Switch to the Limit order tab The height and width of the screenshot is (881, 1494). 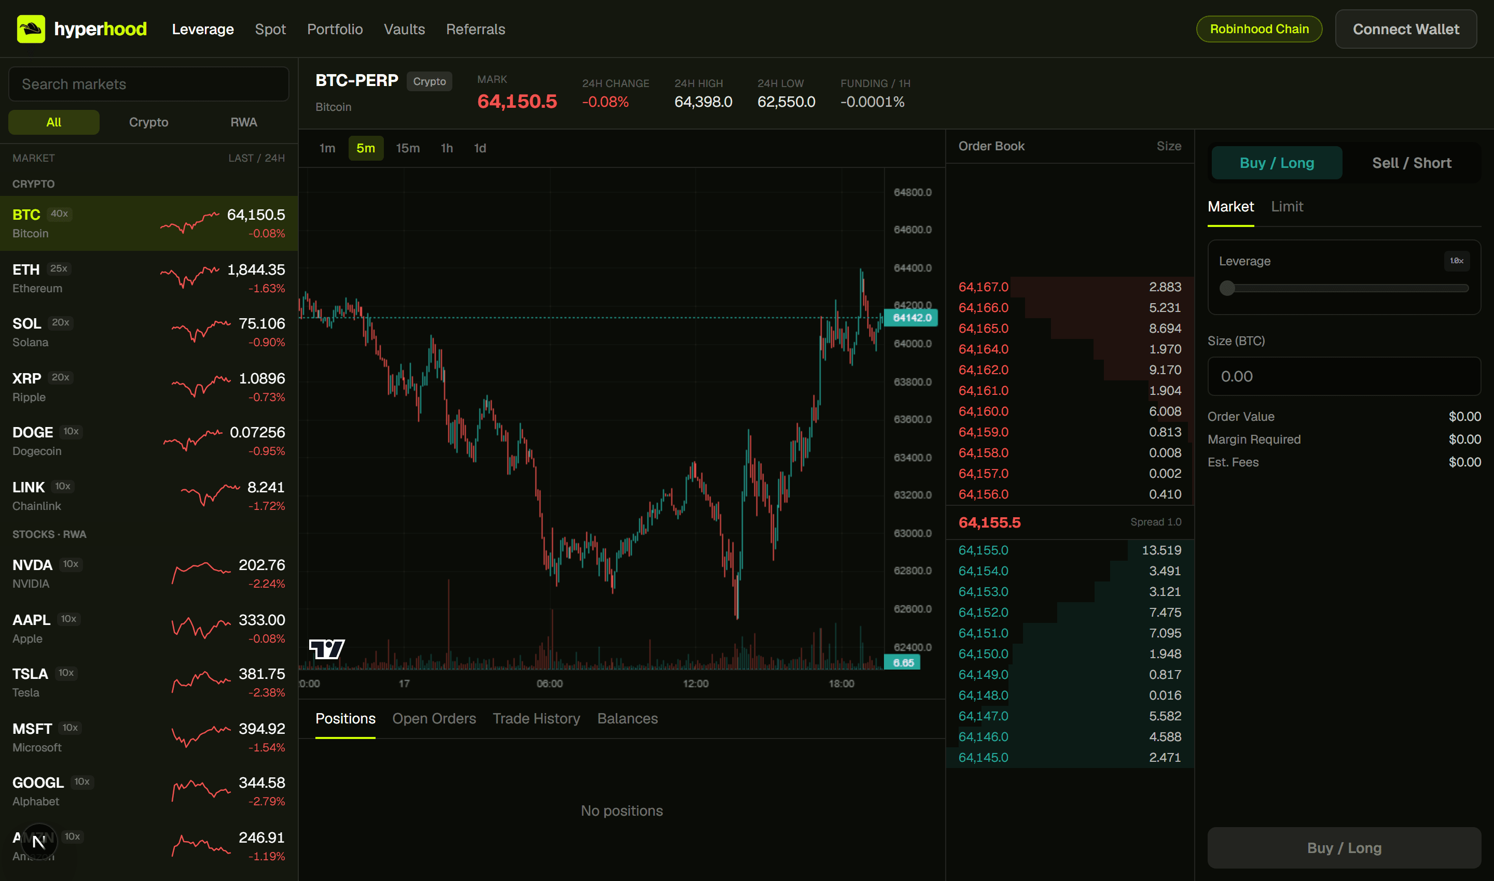click(x=1286, y=207)
